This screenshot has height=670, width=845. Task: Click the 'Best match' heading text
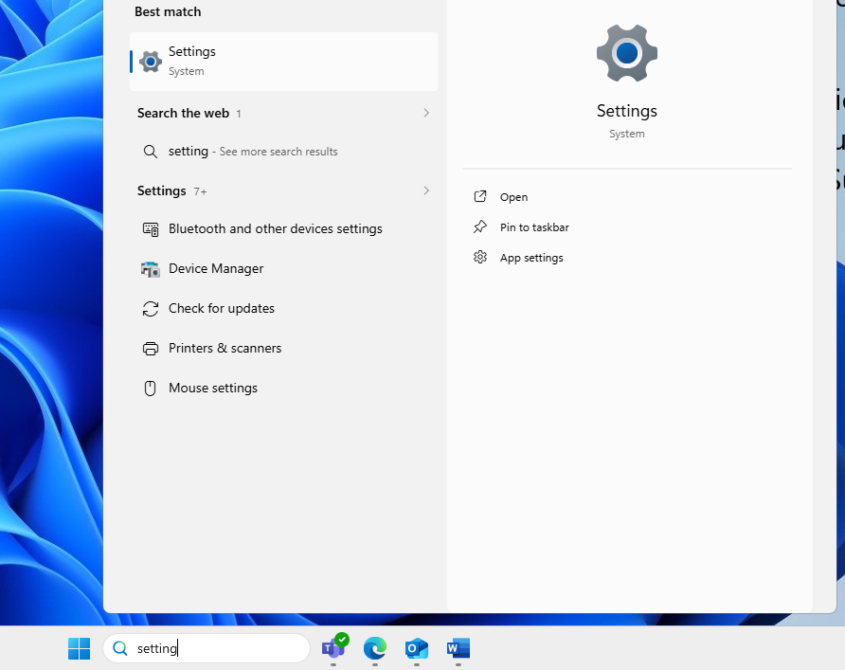pos(168,12)
